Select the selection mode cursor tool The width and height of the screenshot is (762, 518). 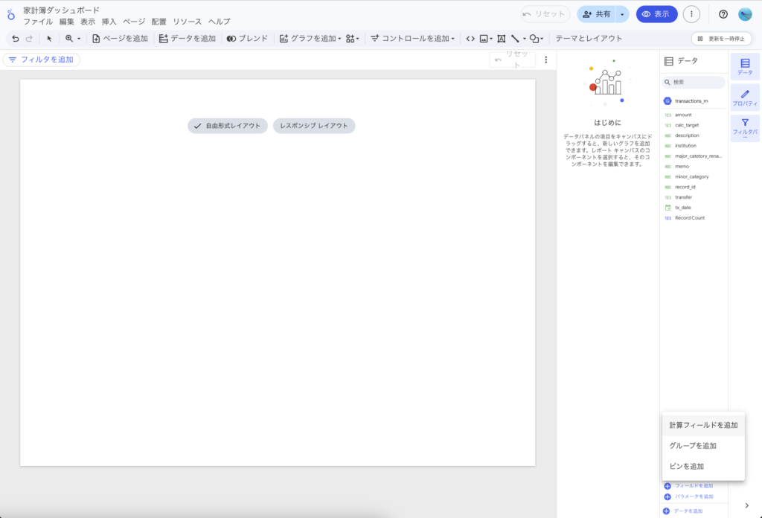tap(50, 39)
